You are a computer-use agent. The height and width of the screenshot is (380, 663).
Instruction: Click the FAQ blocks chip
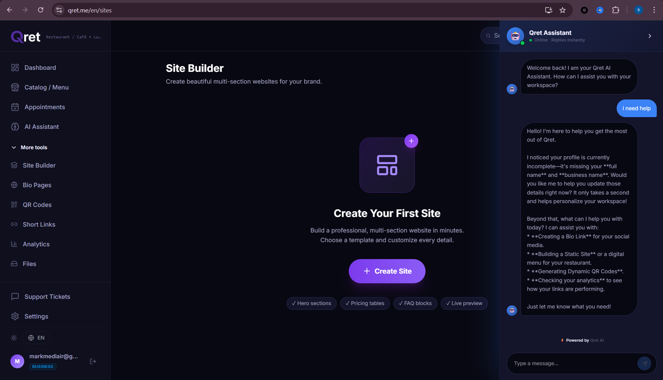415,303
